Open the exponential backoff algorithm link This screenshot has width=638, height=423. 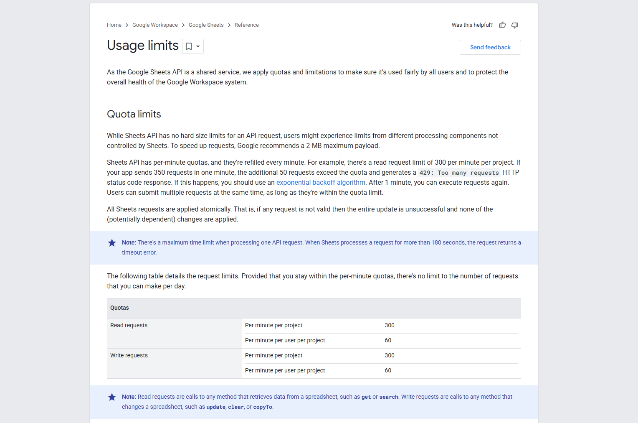coord(321,183)
